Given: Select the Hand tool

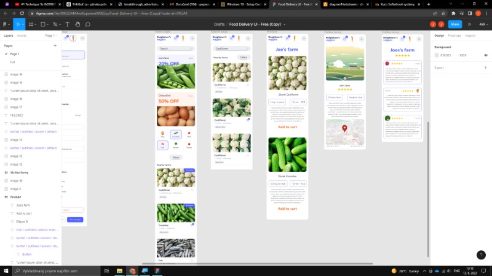Looking at the screenshot, I should point(77,24).
